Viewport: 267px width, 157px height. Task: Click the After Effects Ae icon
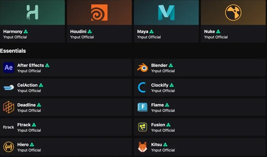pos(9,68)
